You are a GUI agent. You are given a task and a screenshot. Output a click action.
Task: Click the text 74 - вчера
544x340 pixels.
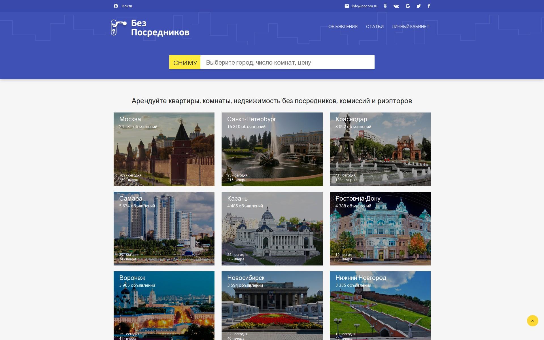(x=127, y=259)
